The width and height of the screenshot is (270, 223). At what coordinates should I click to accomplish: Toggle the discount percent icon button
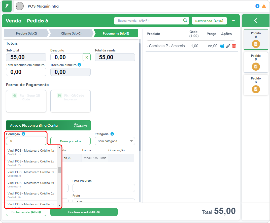click(87, 57)
